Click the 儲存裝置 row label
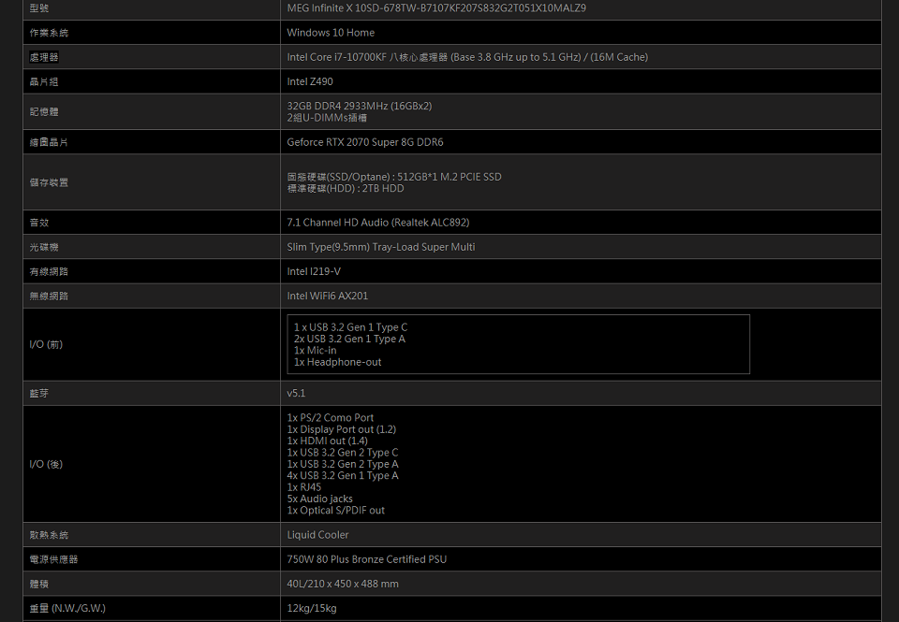 coord(49,182)
